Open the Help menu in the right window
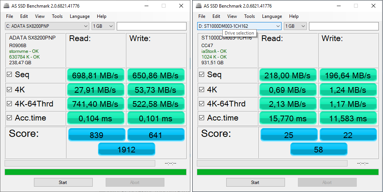The width and height of the screenshot is (383, 192). (x=294, y=16)
